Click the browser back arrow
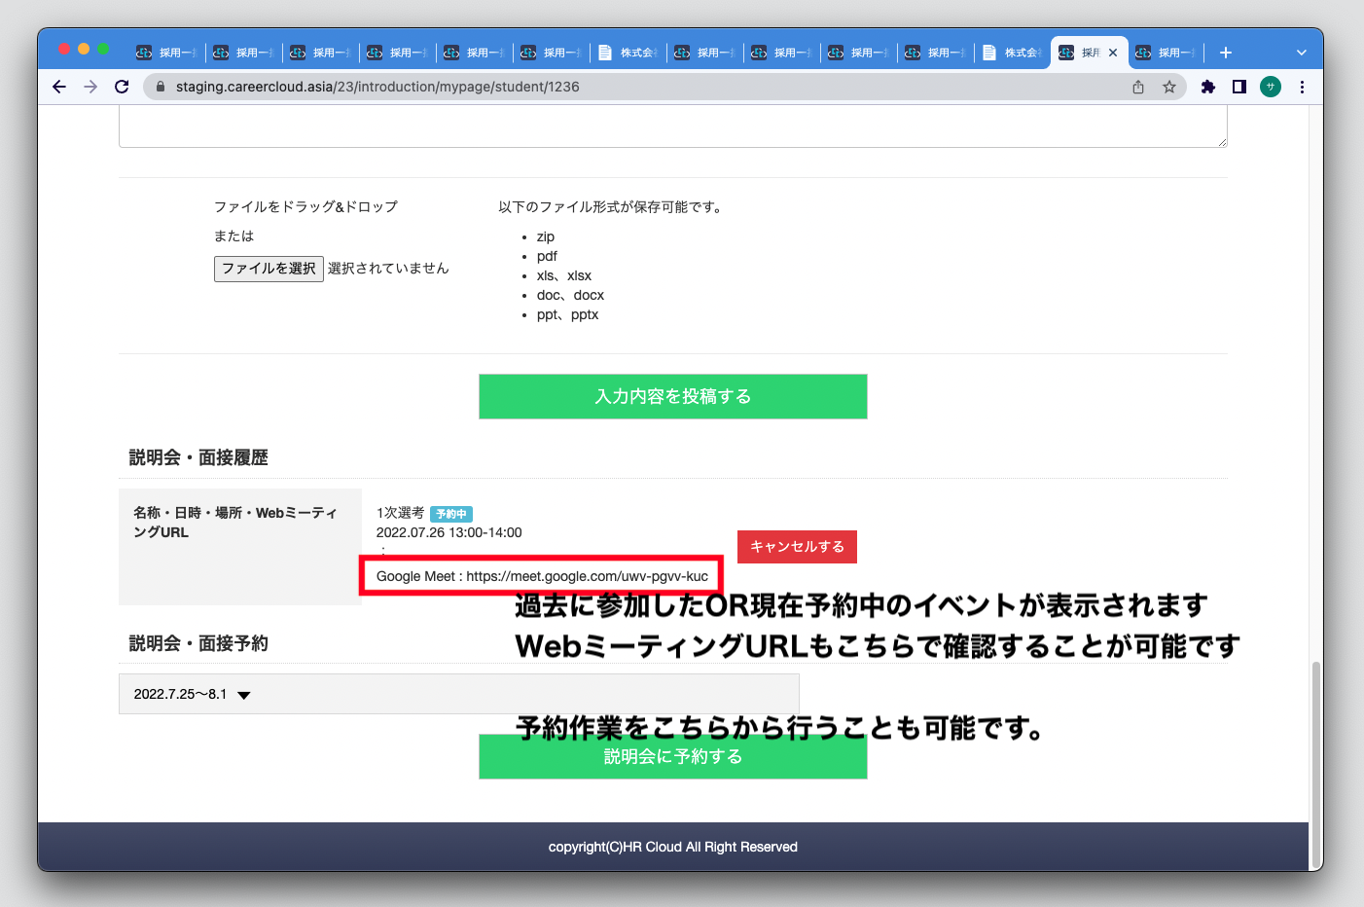Image resolution: width=1364 pixels, height=907 pixels. pyautogui.click(x=59, y=87)
